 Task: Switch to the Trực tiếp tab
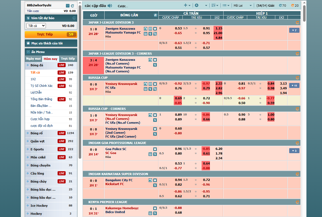coord(68,59)
